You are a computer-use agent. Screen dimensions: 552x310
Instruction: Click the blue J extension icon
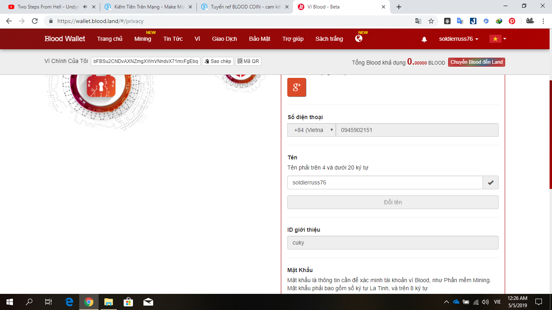[473, 21]
